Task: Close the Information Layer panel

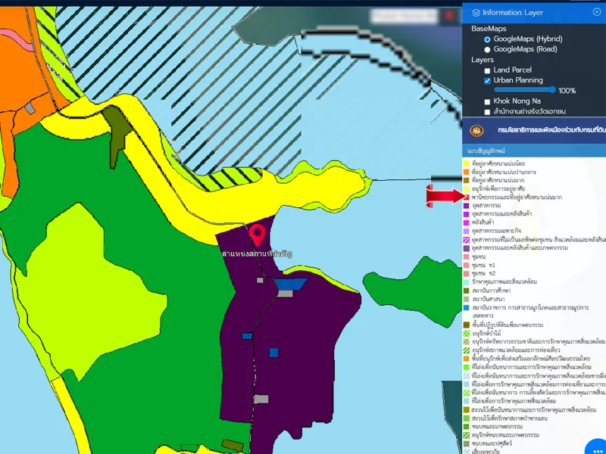Action: pos(597,12)
